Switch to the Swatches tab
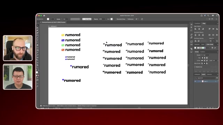 197,44
